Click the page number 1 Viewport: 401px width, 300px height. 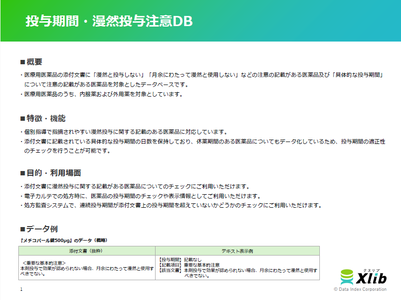(x=21, y=289)
